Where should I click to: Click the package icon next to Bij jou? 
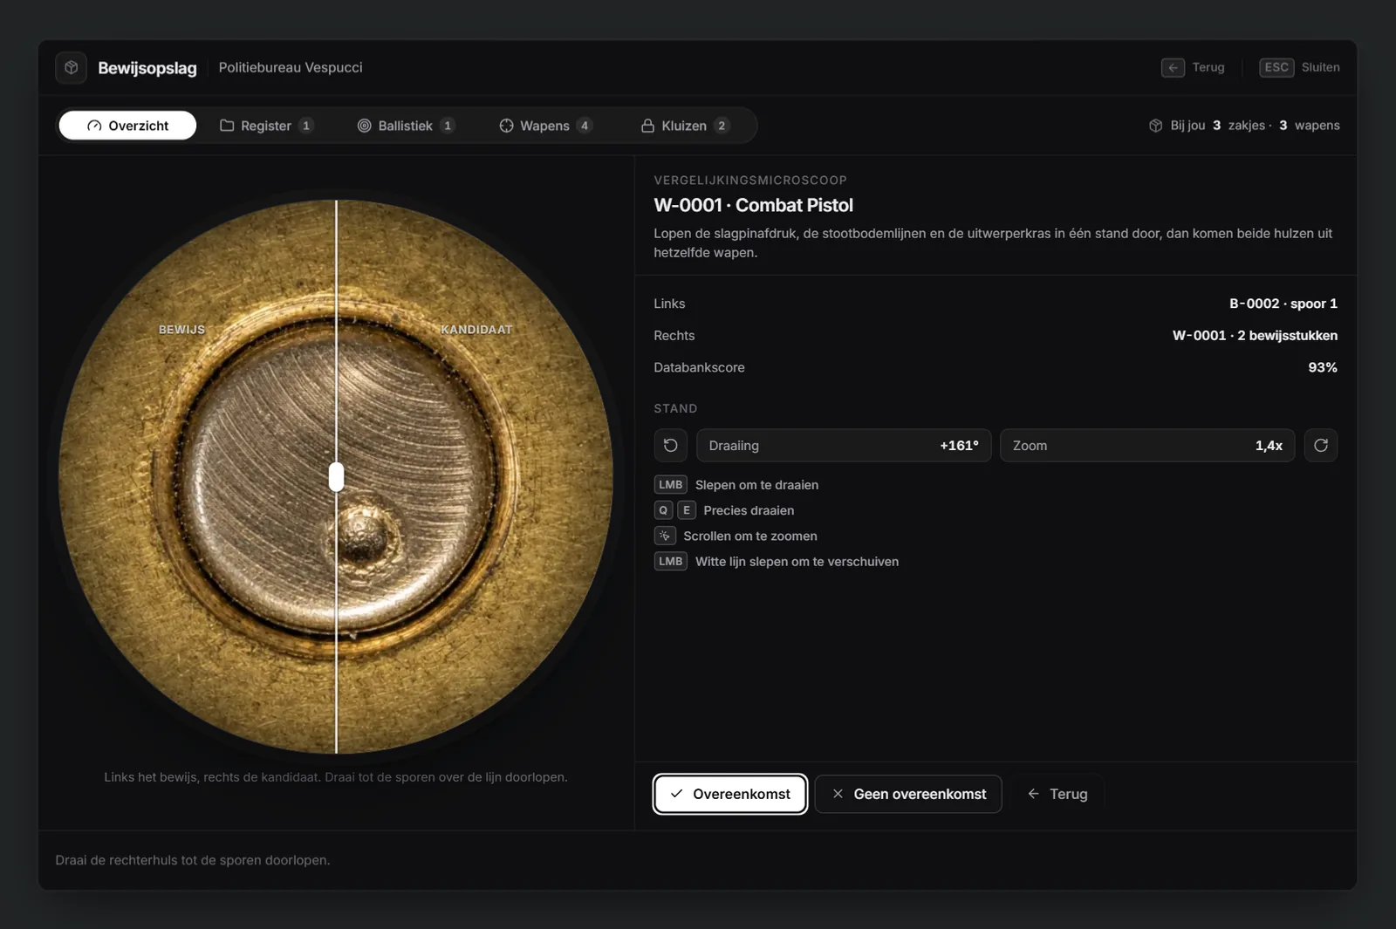1156,126
